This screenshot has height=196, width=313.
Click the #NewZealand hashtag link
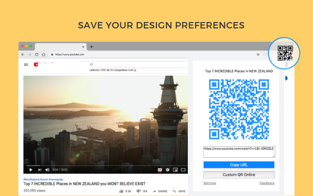point(31,179)
